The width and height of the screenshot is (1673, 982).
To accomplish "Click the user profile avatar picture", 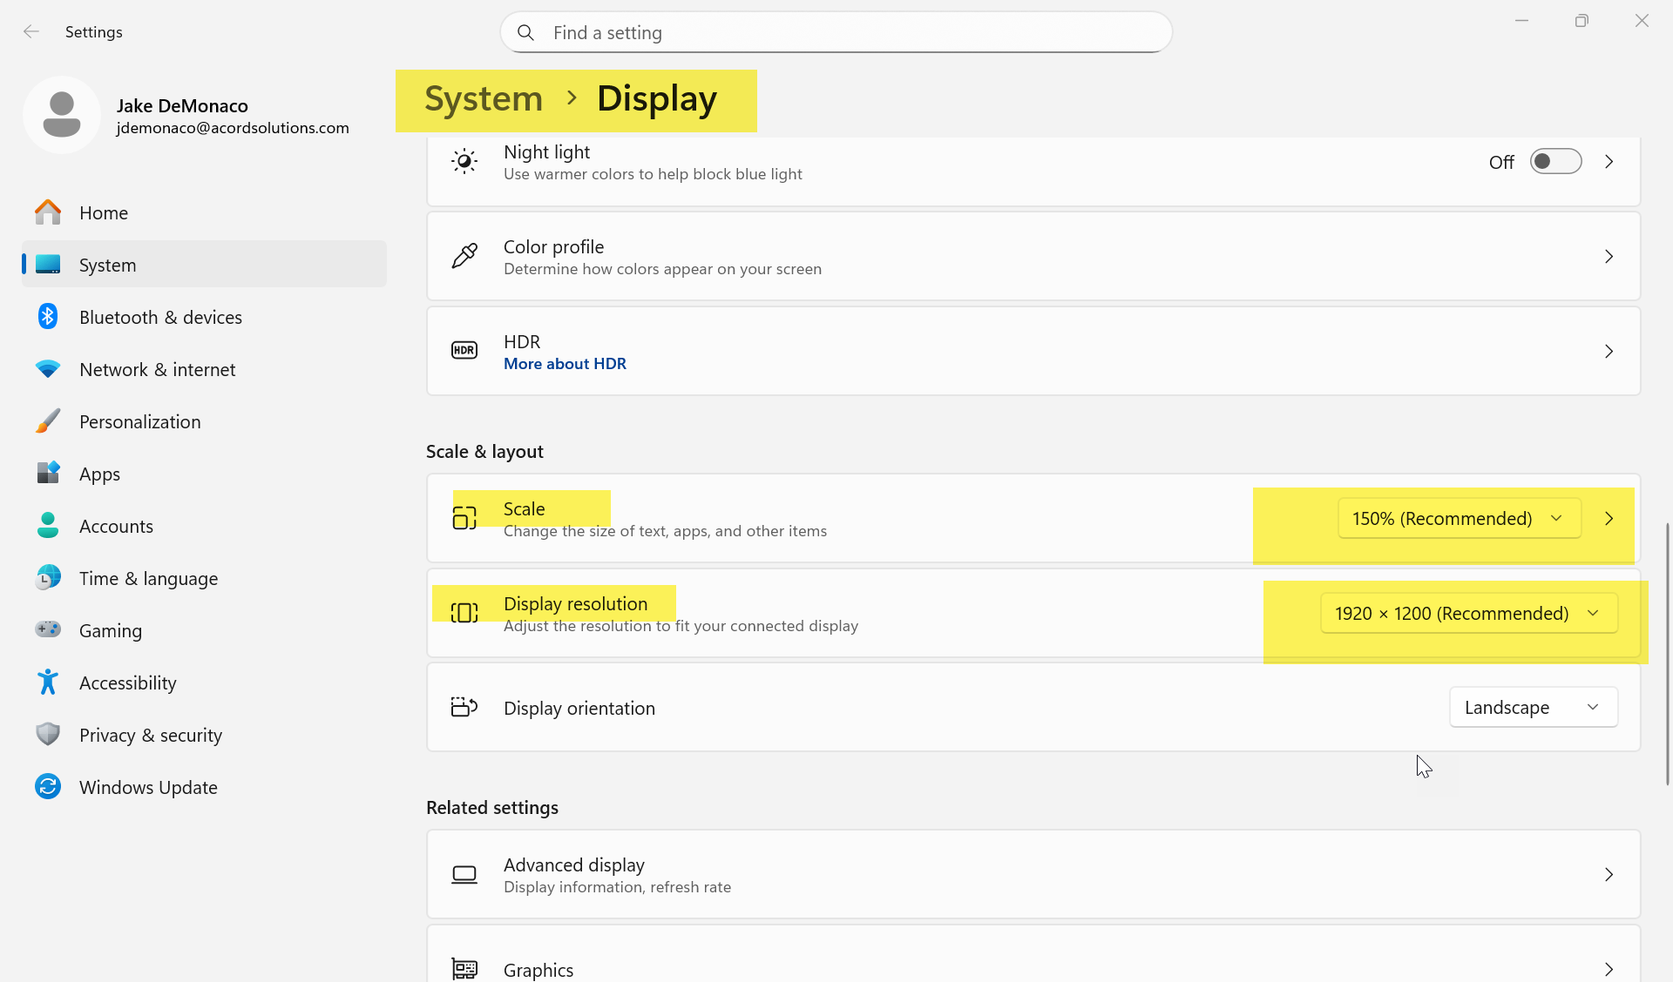I will tap(62, 115).
